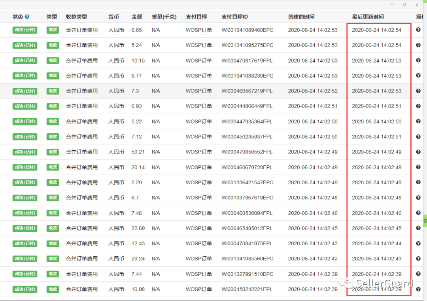The image size is (427, 301).
Task: Select payment ID WI000470817619FPL
Action: point(247,61)
